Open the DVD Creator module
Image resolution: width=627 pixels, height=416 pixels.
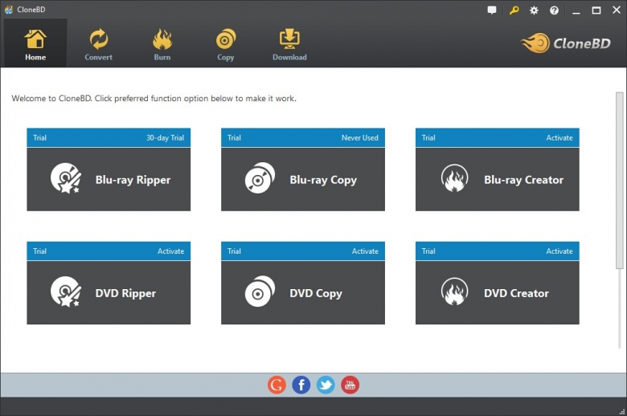click(497, 293)
